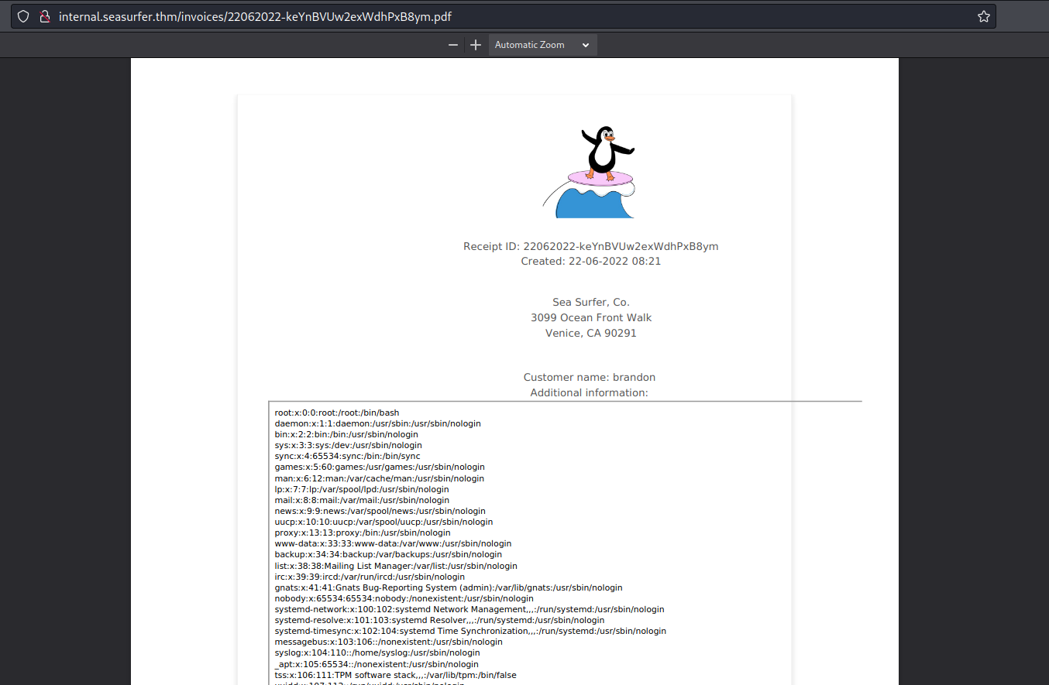
Task: Click the Additional information label
Action: coord(589,393)
